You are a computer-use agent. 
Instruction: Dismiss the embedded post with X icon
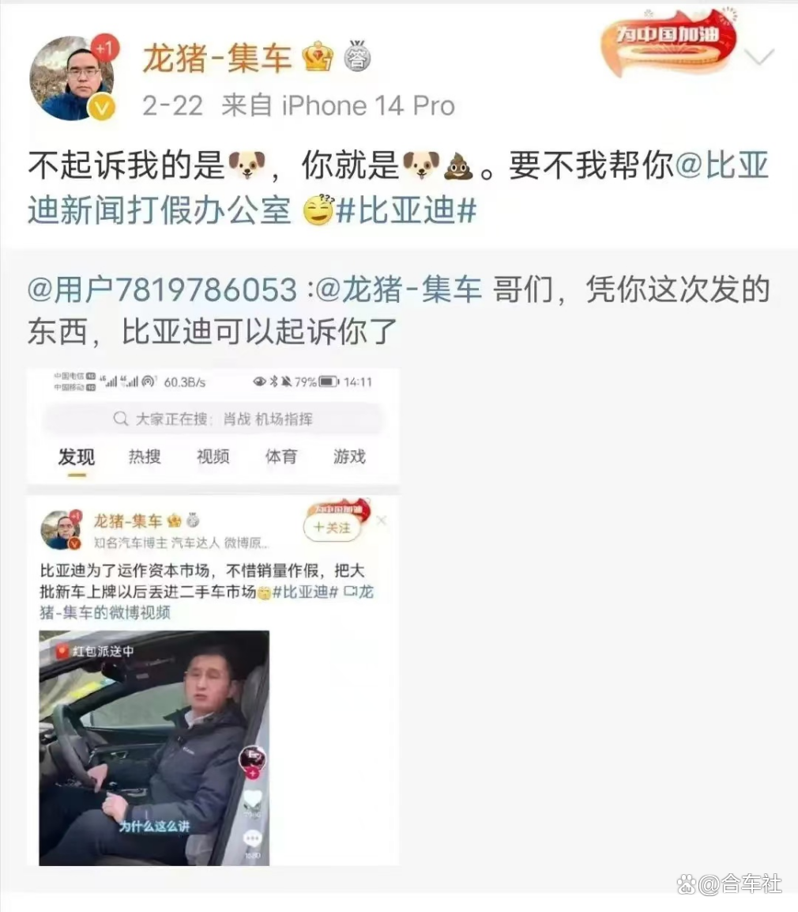click(382, 520)
